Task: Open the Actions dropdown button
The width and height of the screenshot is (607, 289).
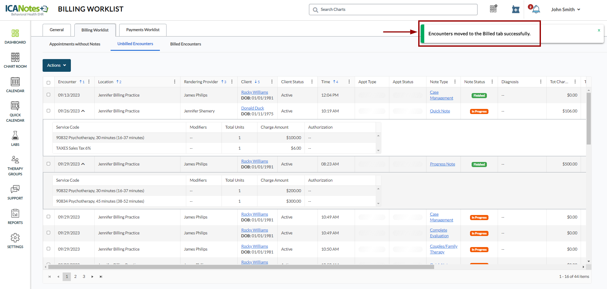Action: pyautogui.click(x=57, y=65)
